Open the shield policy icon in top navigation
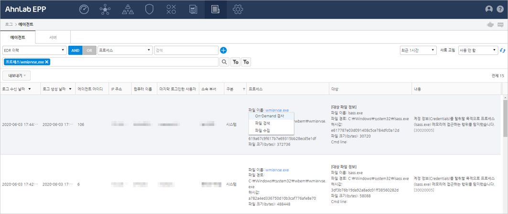This screenshot has width=508, height=214. tap(149, 9)
